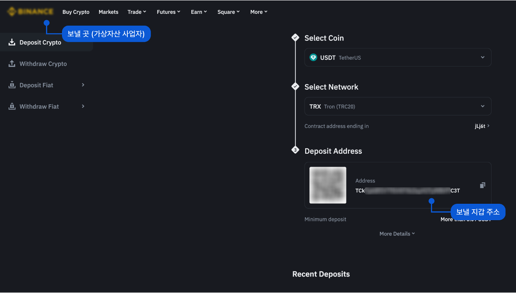Open the USDT coin selector dropdown
The height and width of the screenshot is (293, 516).
coord(398,57)
